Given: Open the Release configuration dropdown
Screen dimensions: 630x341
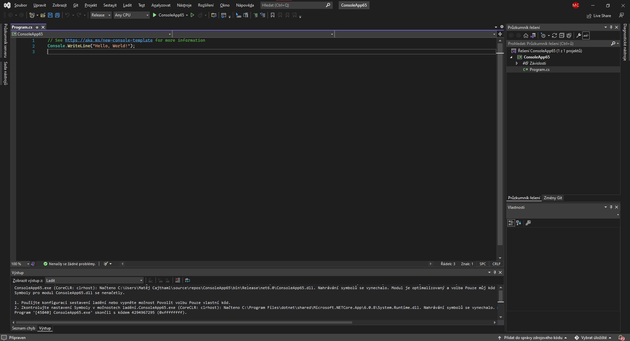Looking at the screenshot, I should [x=101, y=15].
